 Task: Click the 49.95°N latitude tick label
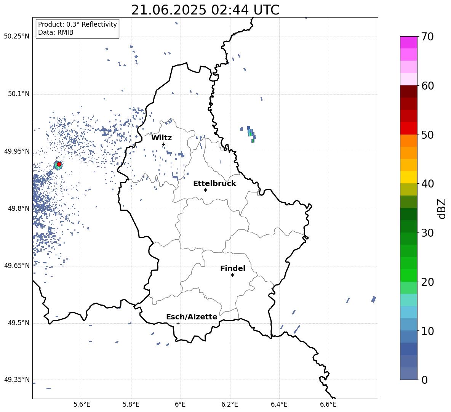coord(17,152)
